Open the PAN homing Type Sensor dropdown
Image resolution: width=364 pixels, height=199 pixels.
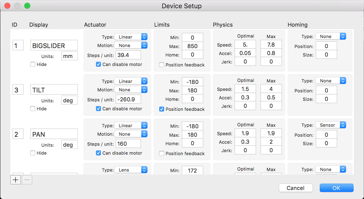(331, 125)
